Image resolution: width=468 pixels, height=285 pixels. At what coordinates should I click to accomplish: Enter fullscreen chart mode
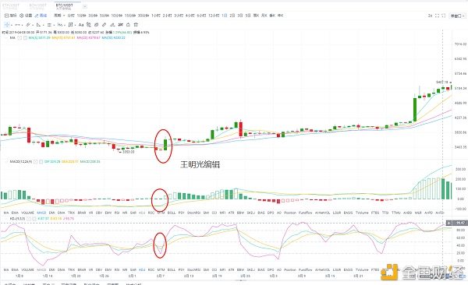click(x=438, y=16)
